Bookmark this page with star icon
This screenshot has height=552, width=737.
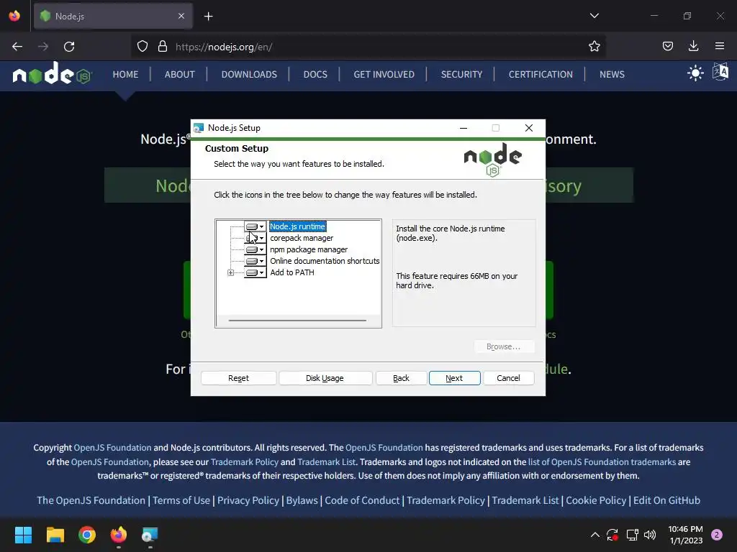tap(594, 47)
